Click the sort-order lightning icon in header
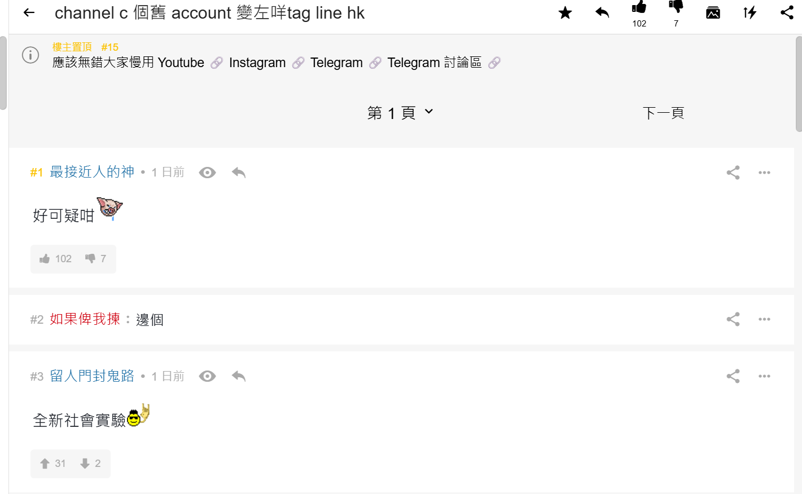Screen dimensions: 802x494 pos(750,12)
